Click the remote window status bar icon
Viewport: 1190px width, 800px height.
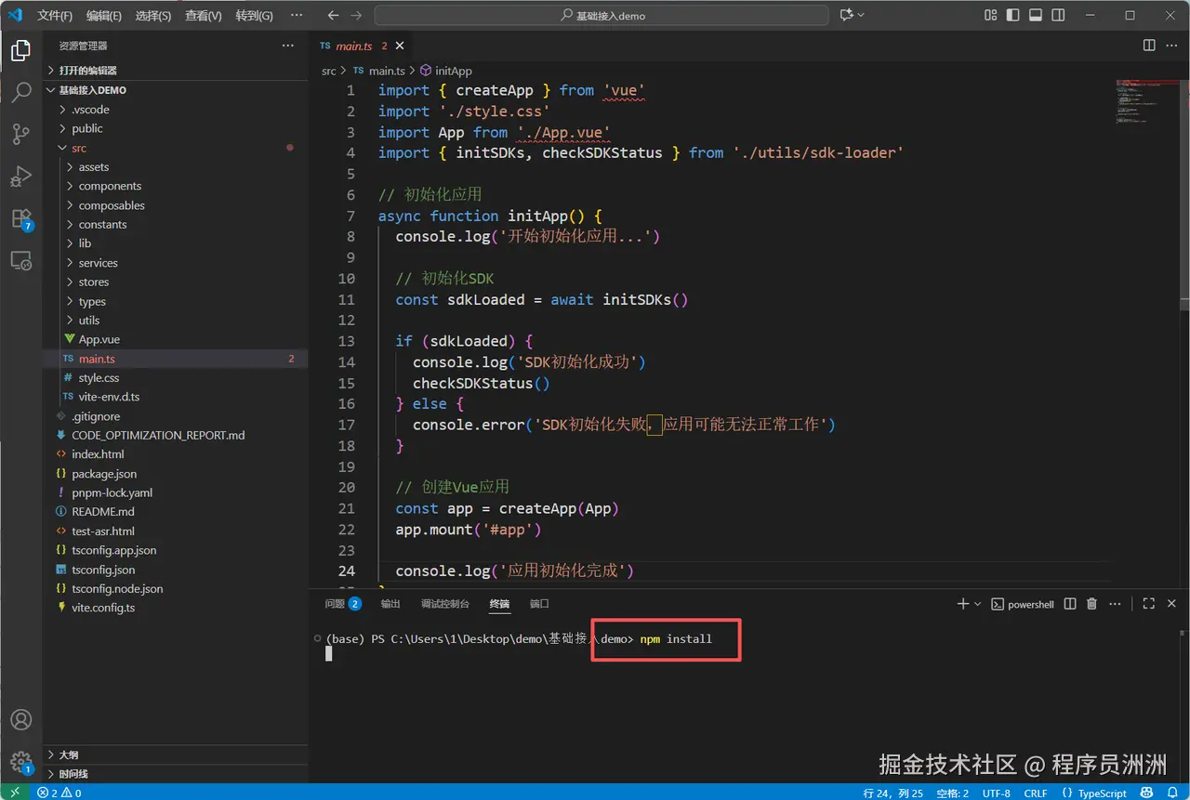click(x=14, y=793)
